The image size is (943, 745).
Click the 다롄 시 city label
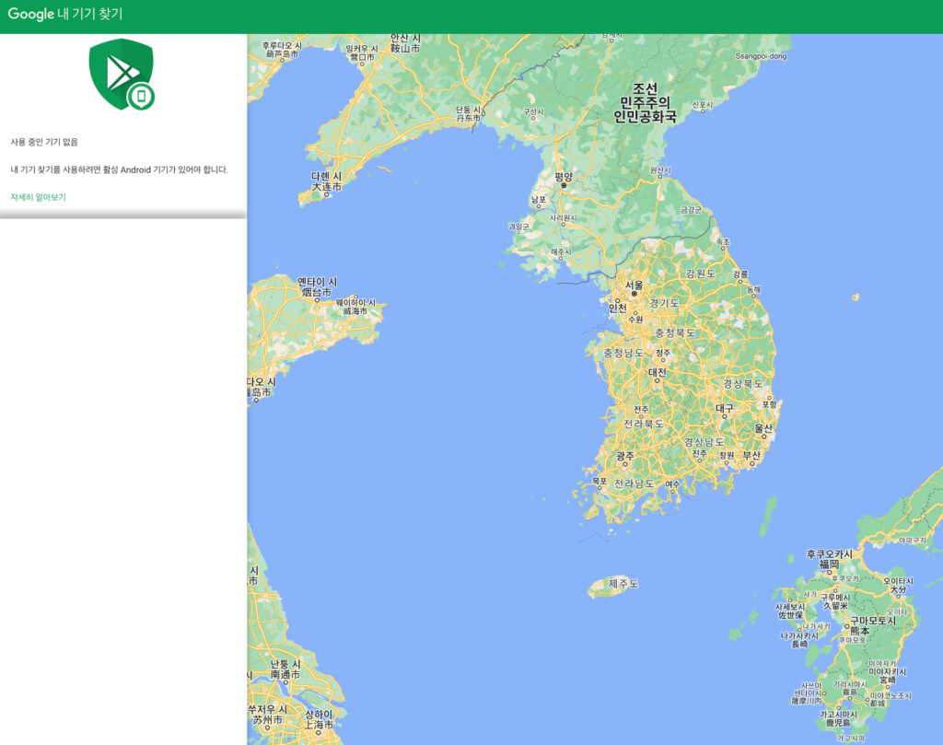326,176
